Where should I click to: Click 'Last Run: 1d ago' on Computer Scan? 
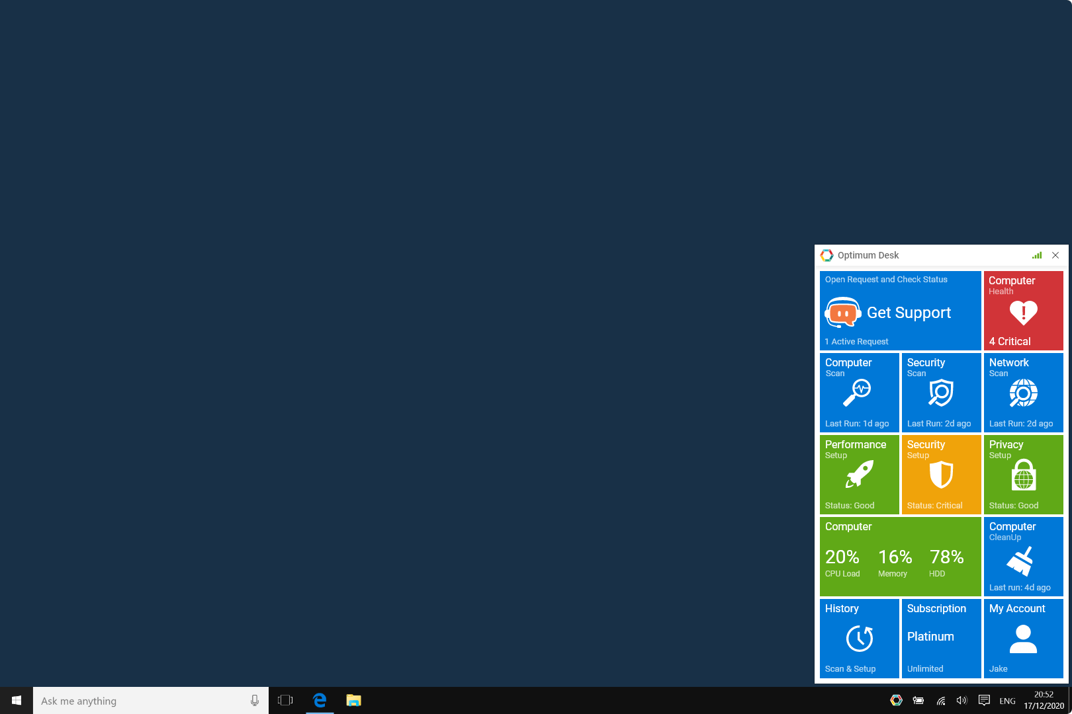click(857, 424)
